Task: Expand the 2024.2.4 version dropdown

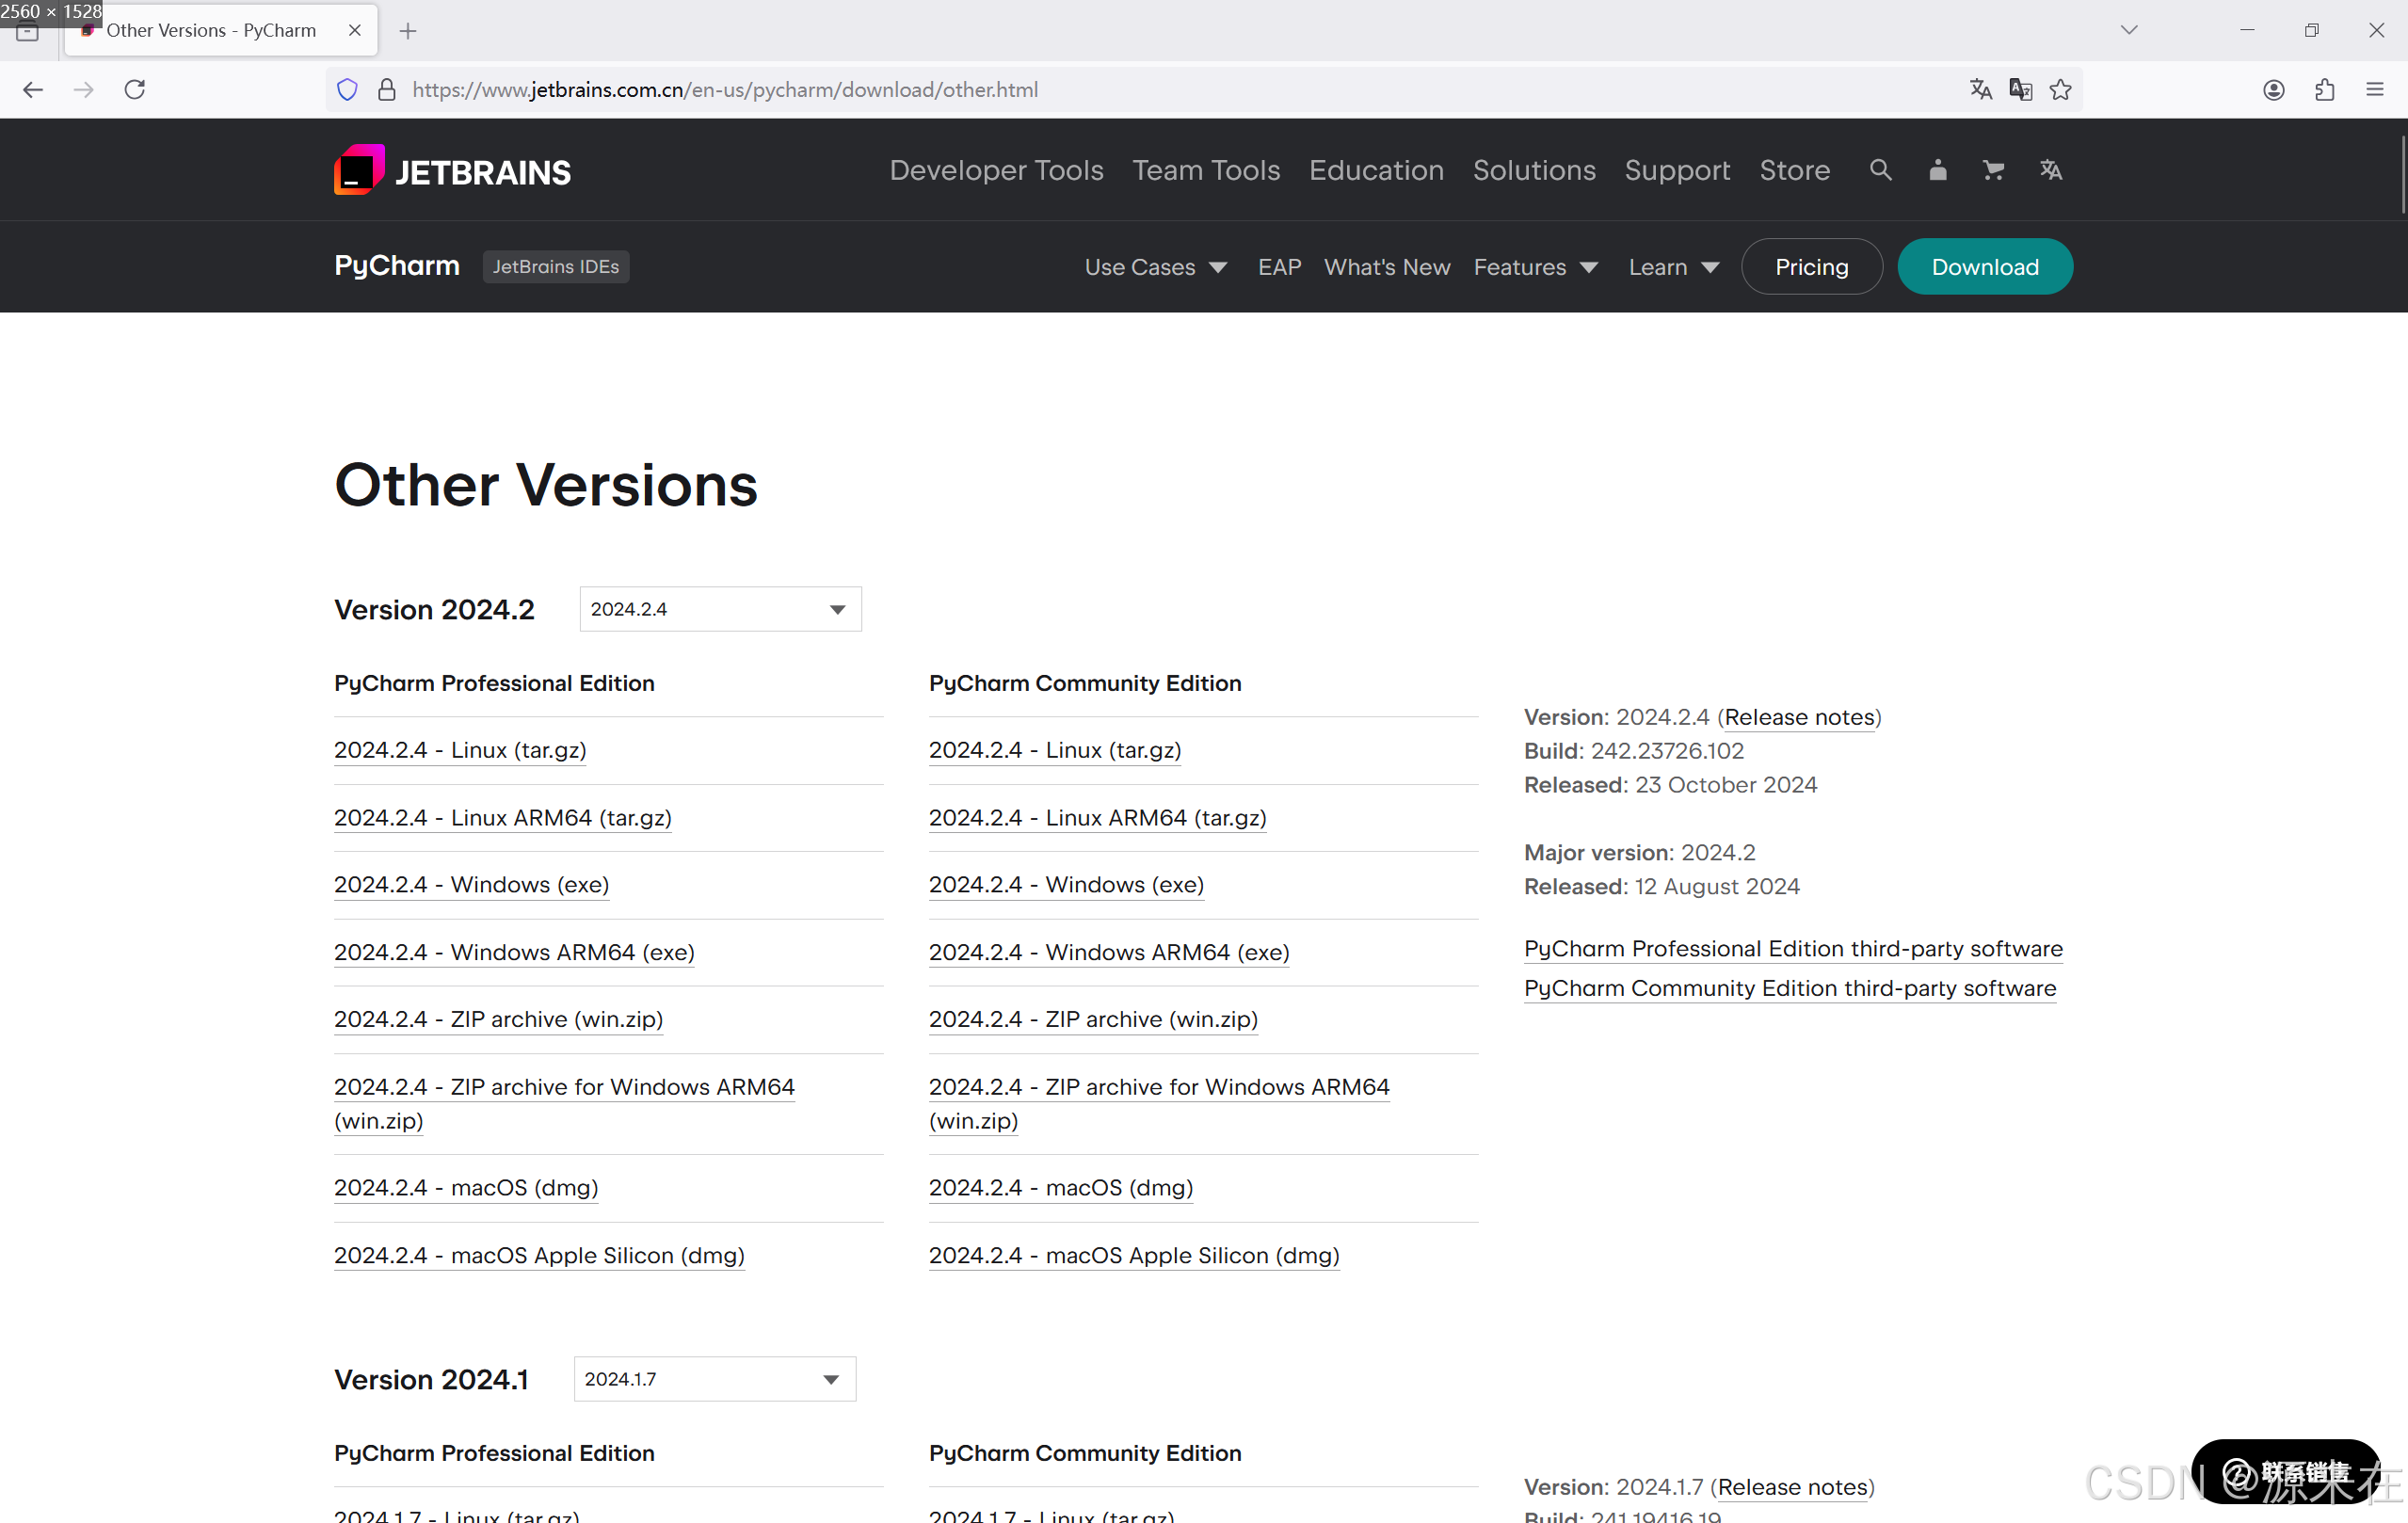Action: coord(720,609)
